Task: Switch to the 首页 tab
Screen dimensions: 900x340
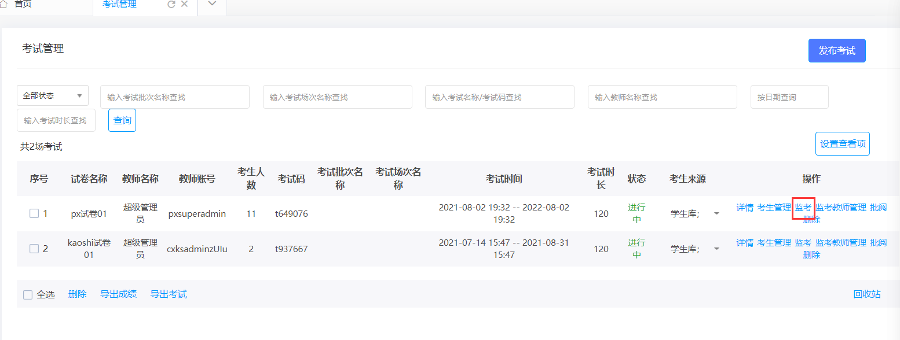Action: coord(23,4)
